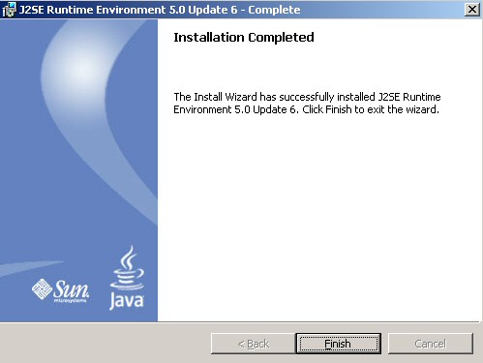Click the tiny 'microsystems' text under Sun
The width and height of the screenshot is (483, 363).
(x=71, y=301)
